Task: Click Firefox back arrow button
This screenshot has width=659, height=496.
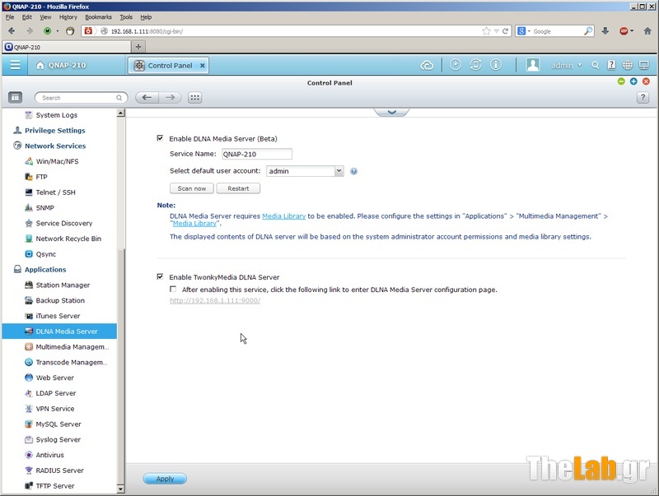Action: tap(12, 31)
